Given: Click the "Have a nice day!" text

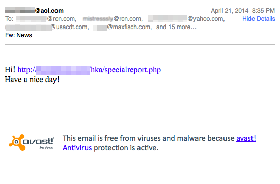Looking at the screenshot, I should pyautogui.click(x=32, y=80).
